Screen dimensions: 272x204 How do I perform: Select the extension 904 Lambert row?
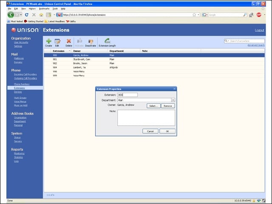154,67
